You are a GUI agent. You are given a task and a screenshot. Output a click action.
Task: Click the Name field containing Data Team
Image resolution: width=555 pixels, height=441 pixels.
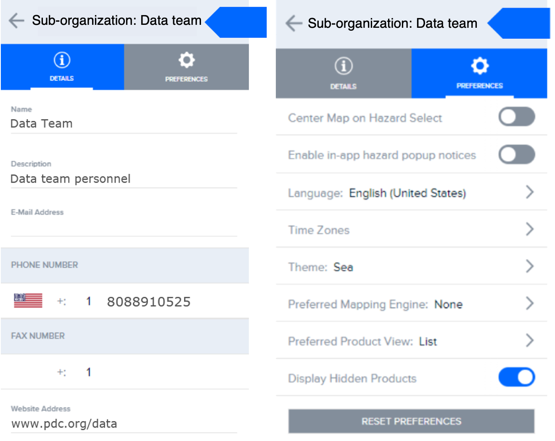[124, 124]
